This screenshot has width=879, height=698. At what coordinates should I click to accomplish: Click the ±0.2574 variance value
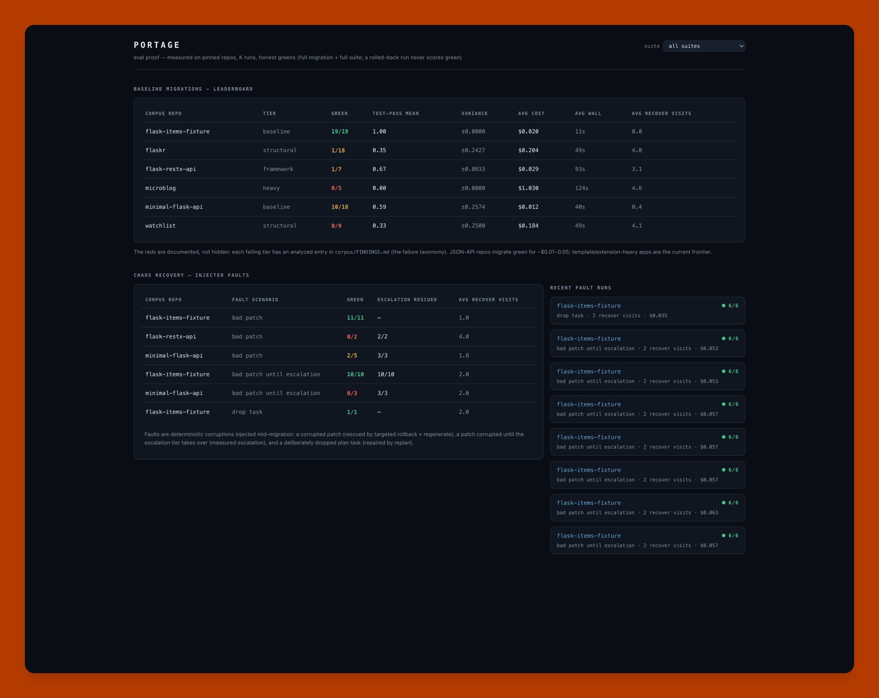[x=473, y=207]
